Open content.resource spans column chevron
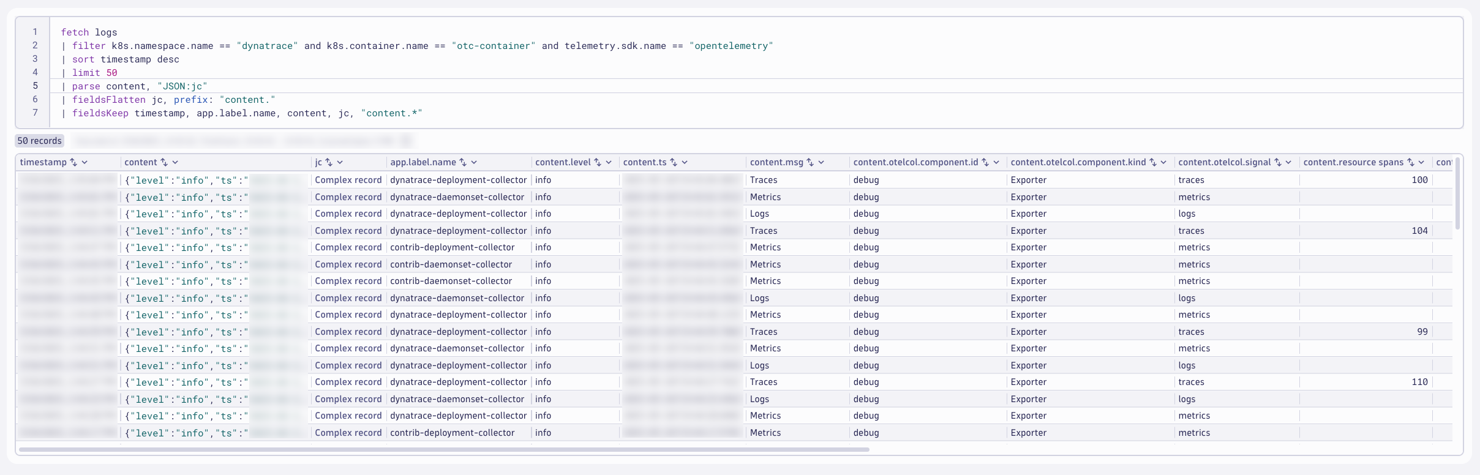Viewport: 1480px width, 475px height. (x=1421, y=162)
